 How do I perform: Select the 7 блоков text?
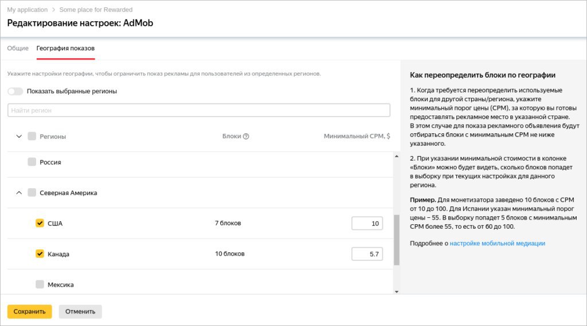click(228, 223)
